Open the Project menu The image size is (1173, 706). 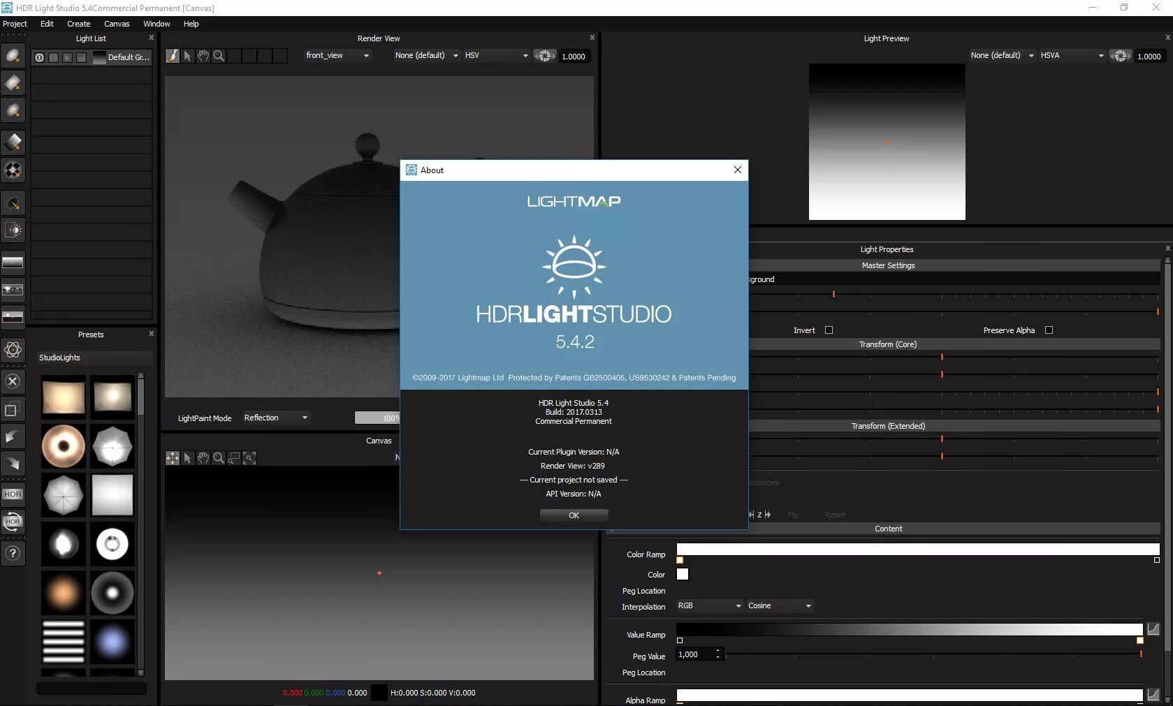tap(15, 24)
